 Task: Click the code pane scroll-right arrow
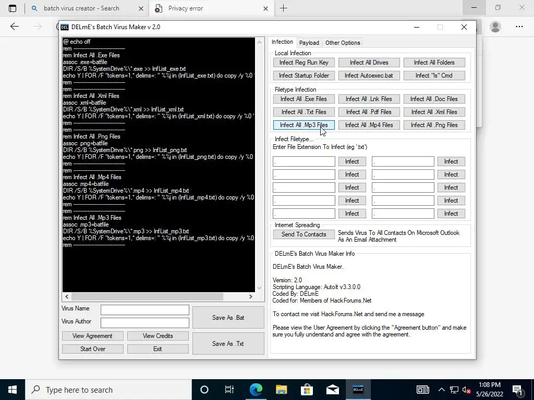(x=251, y=296)
